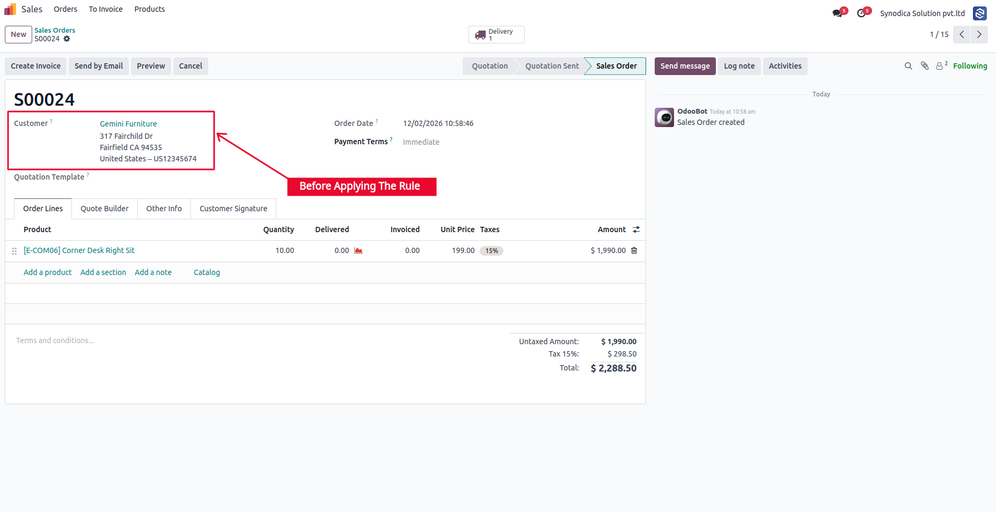This screenshot has height=512, width=996.
Task: Open the Delivery truck smart button
Action: click(496, 35)
